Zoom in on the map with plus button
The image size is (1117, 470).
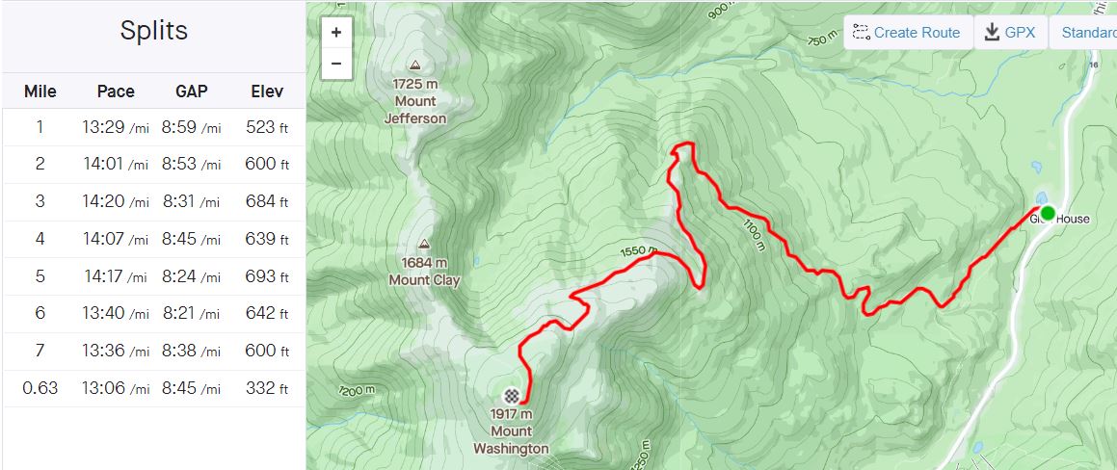[x=336, y=33]
